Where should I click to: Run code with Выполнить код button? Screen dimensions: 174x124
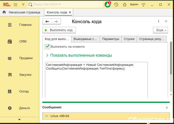tap(59, 30)
